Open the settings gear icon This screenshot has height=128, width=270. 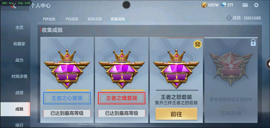point(256,5)
